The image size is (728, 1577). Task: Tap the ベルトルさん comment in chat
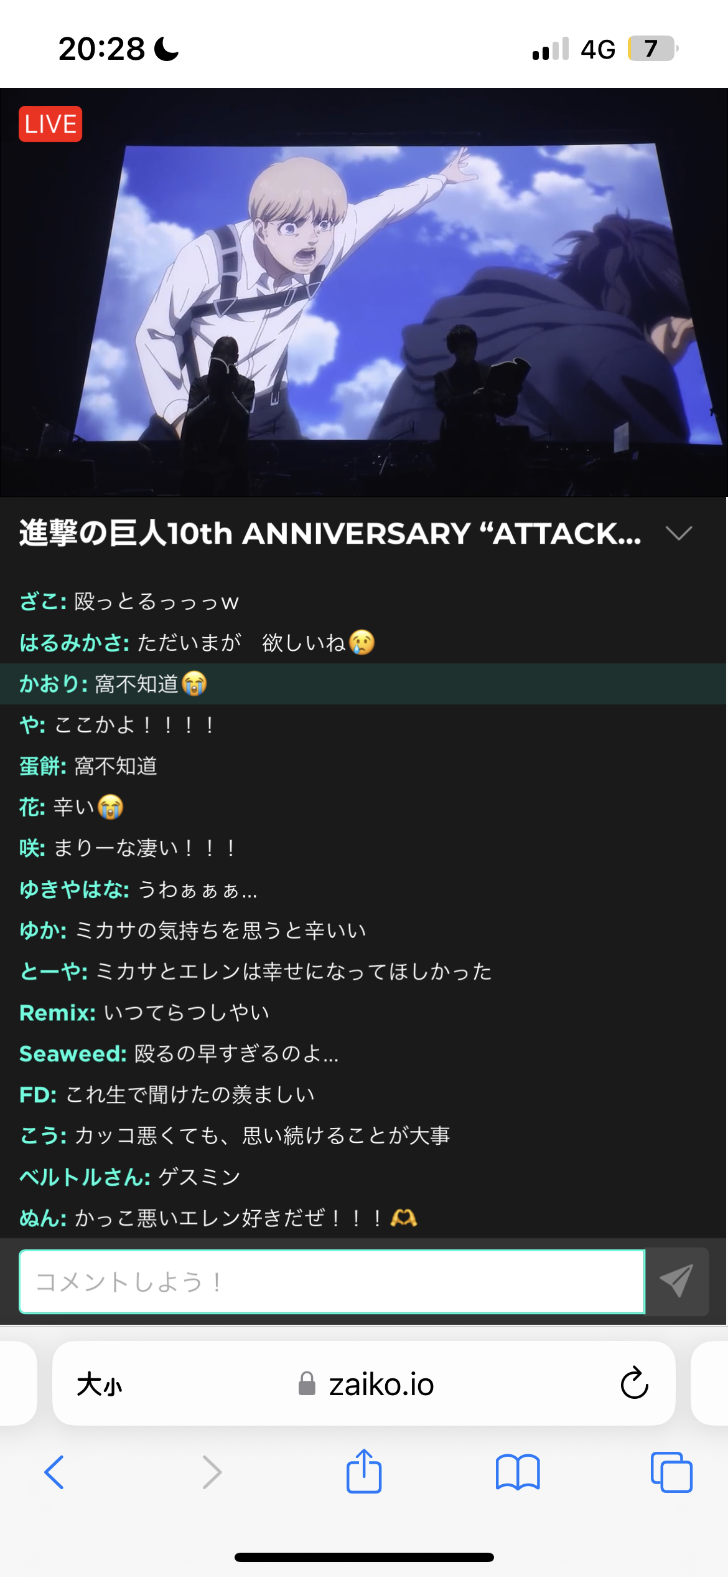click(x=130, y=1177)
